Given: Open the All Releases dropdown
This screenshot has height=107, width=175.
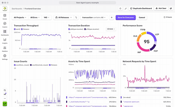Looking at the screenshot, I should (x=64, y=18).
